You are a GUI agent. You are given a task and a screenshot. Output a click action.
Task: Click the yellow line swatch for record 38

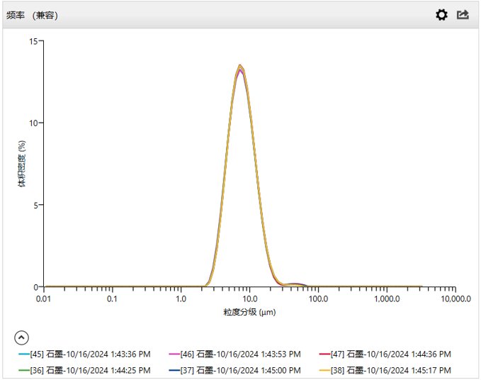(324, 370)
